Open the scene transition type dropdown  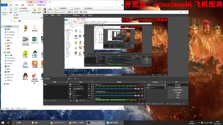pos(155,85)
